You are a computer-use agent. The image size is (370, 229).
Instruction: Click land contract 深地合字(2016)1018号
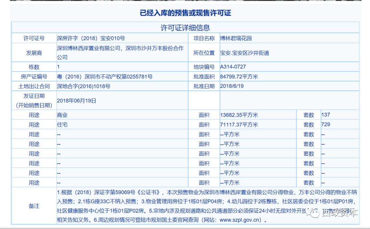tap(84, 86)
